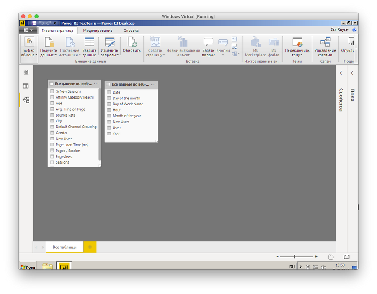This screenshot has height=294, width=377.
Task: Click fit-to-screen icon in status bar
Action: coord(346,257)
